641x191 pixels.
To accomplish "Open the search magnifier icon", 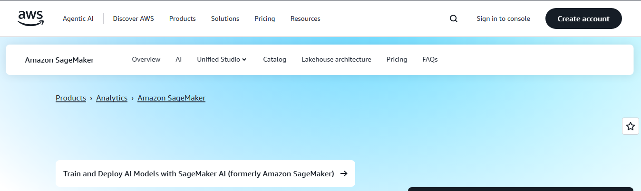I will click(454, 18).
